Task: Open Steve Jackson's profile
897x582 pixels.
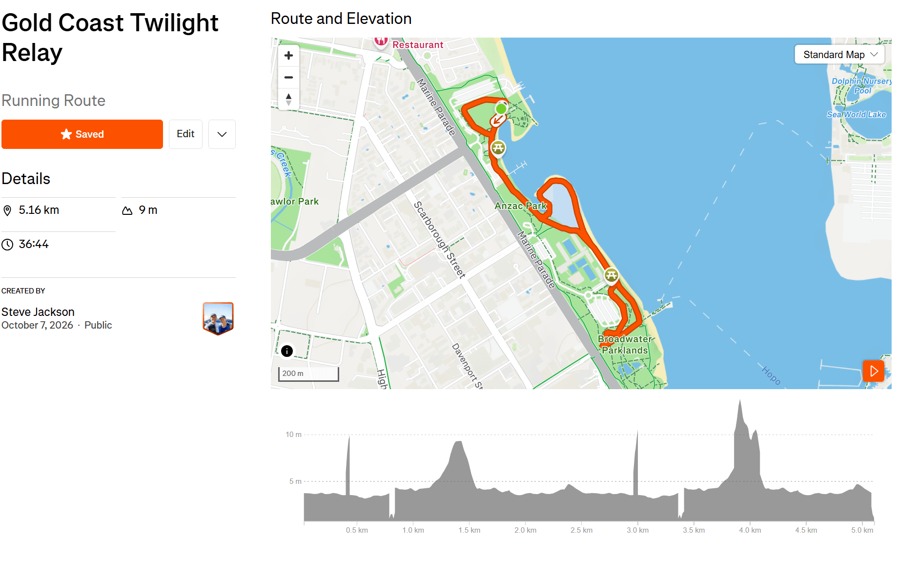Action: click(x=38, y=312)
